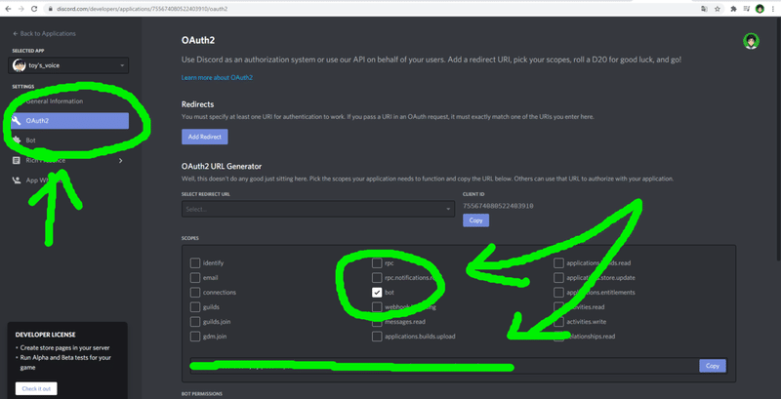Go back using browser back arrow

point(9,9)
